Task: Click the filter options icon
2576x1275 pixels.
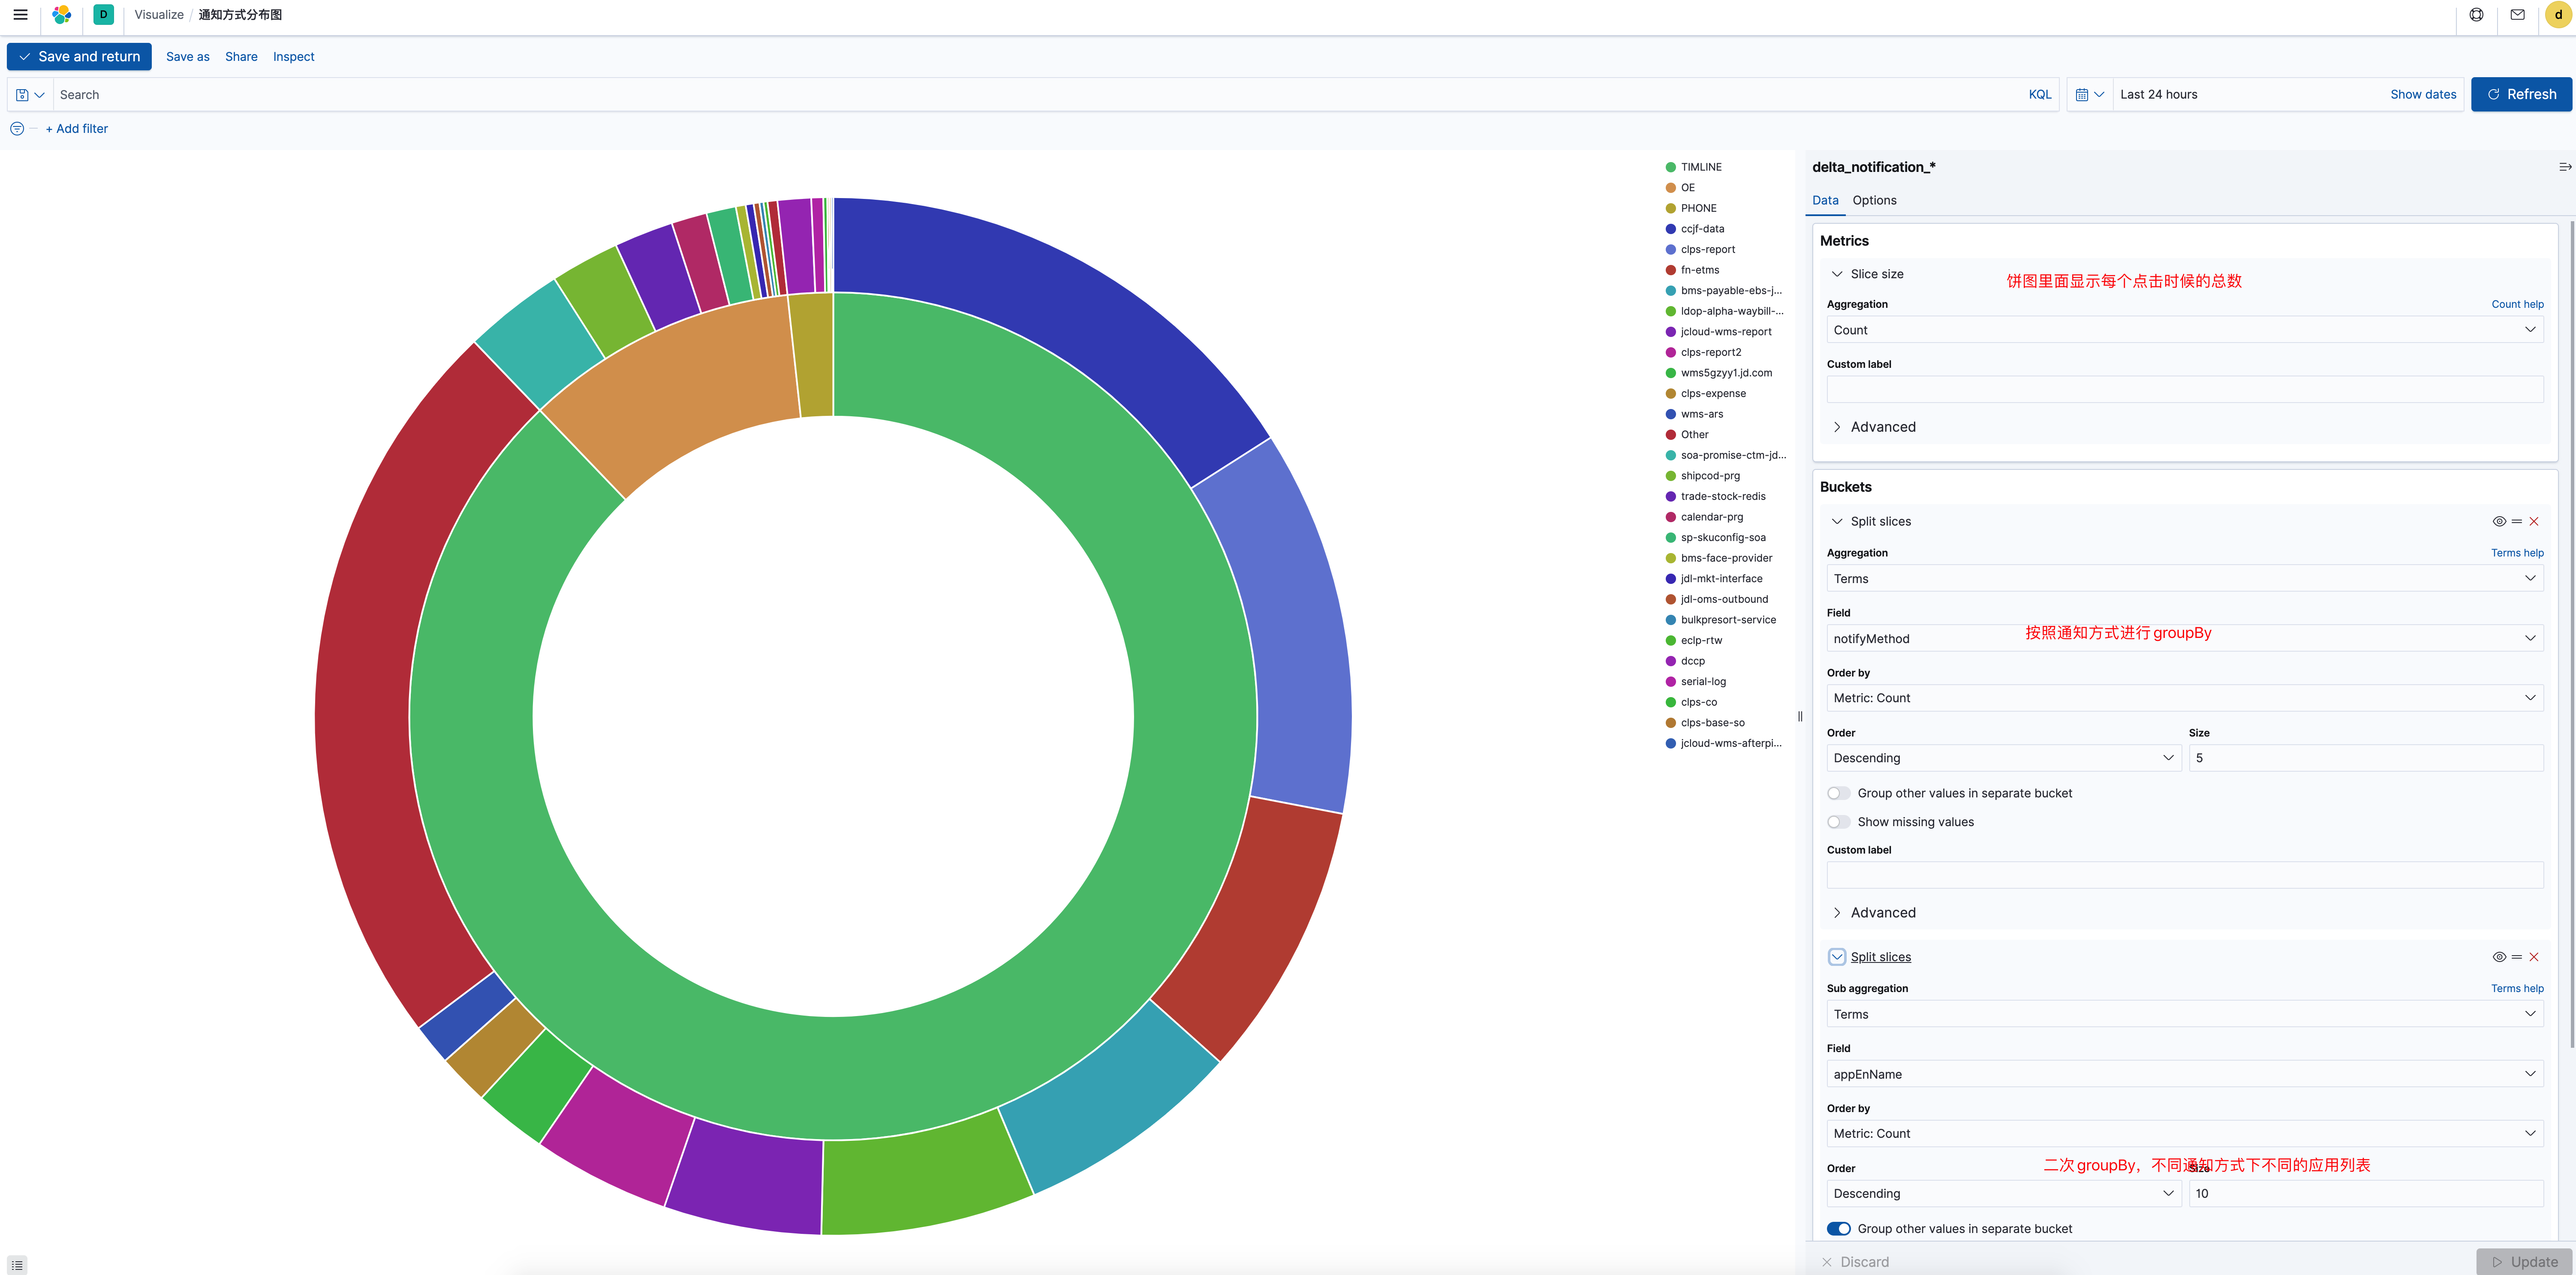Action: pyautogui.click(x=17, y=129)
